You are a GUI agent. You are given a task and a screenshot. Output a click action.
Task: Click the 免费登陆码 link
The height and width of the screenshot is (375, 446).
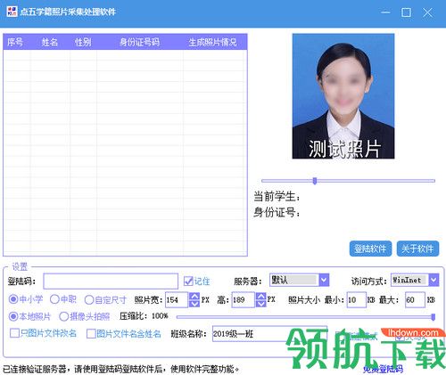click(383, 369)
